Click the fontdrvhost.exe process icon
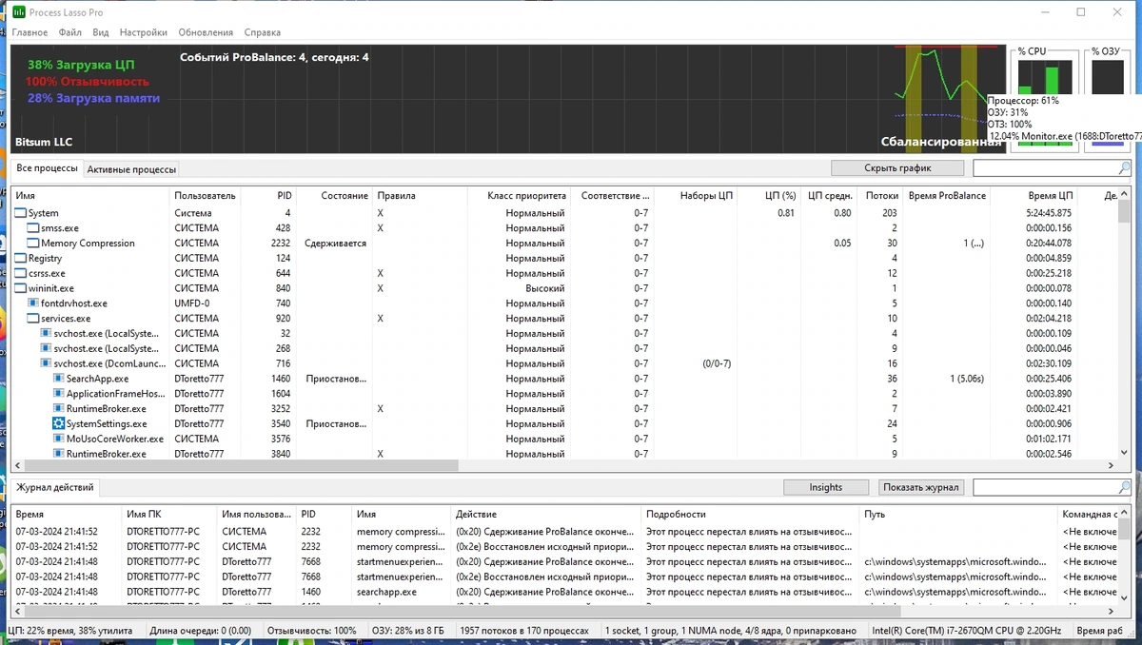 (x=33, y=303)
